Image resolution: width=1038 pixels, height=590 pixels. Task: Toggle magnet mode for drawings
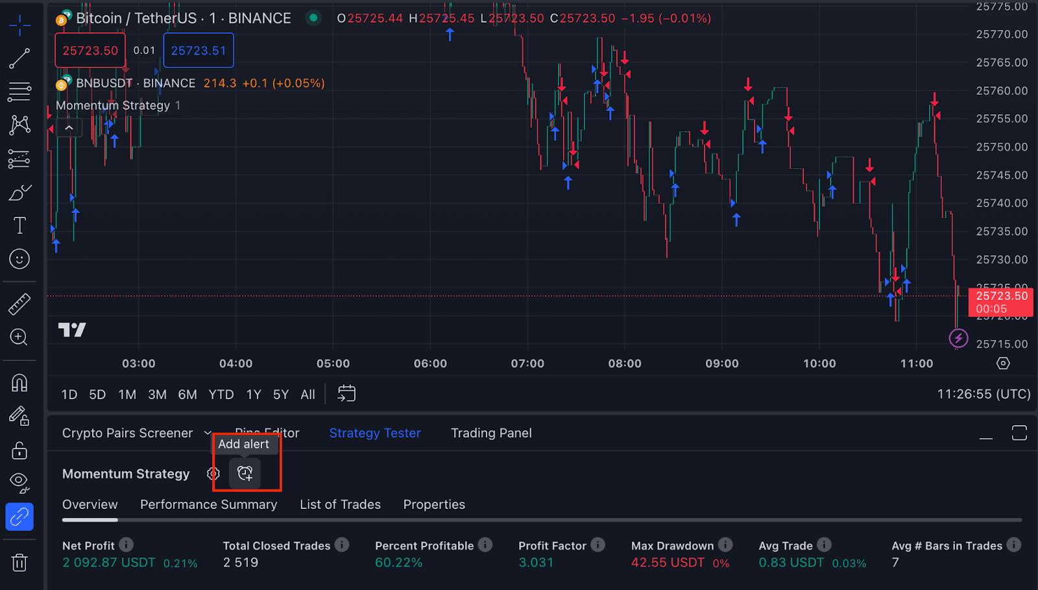coord(19,382)
